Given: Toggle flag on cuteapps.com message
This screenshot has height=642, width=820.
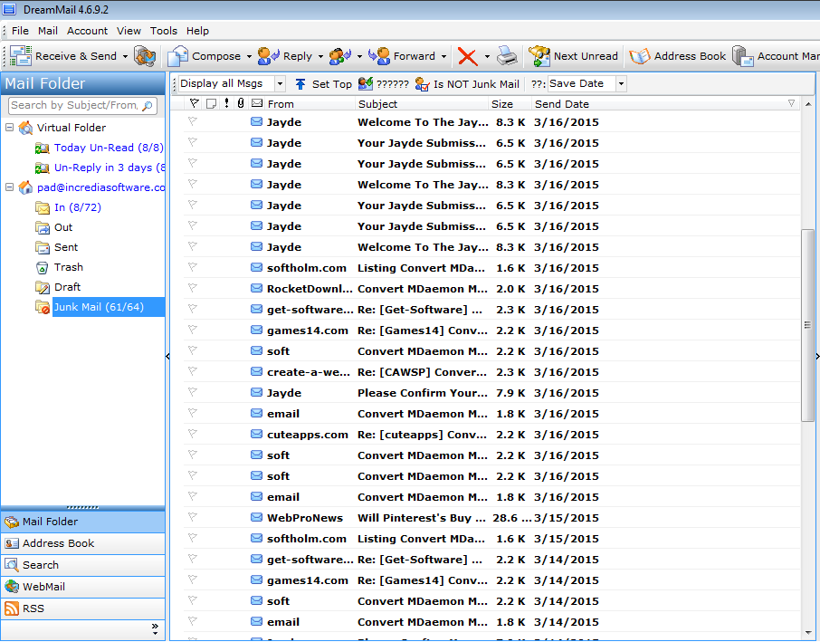Looking at the screenshot, I should 193,434.
